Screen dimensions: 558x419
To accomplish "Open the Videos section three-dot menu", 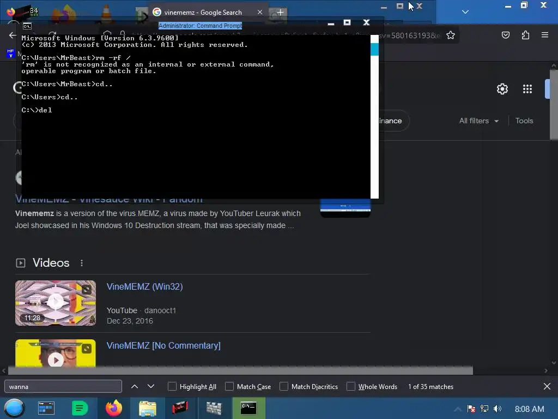I will click(82, 263).
